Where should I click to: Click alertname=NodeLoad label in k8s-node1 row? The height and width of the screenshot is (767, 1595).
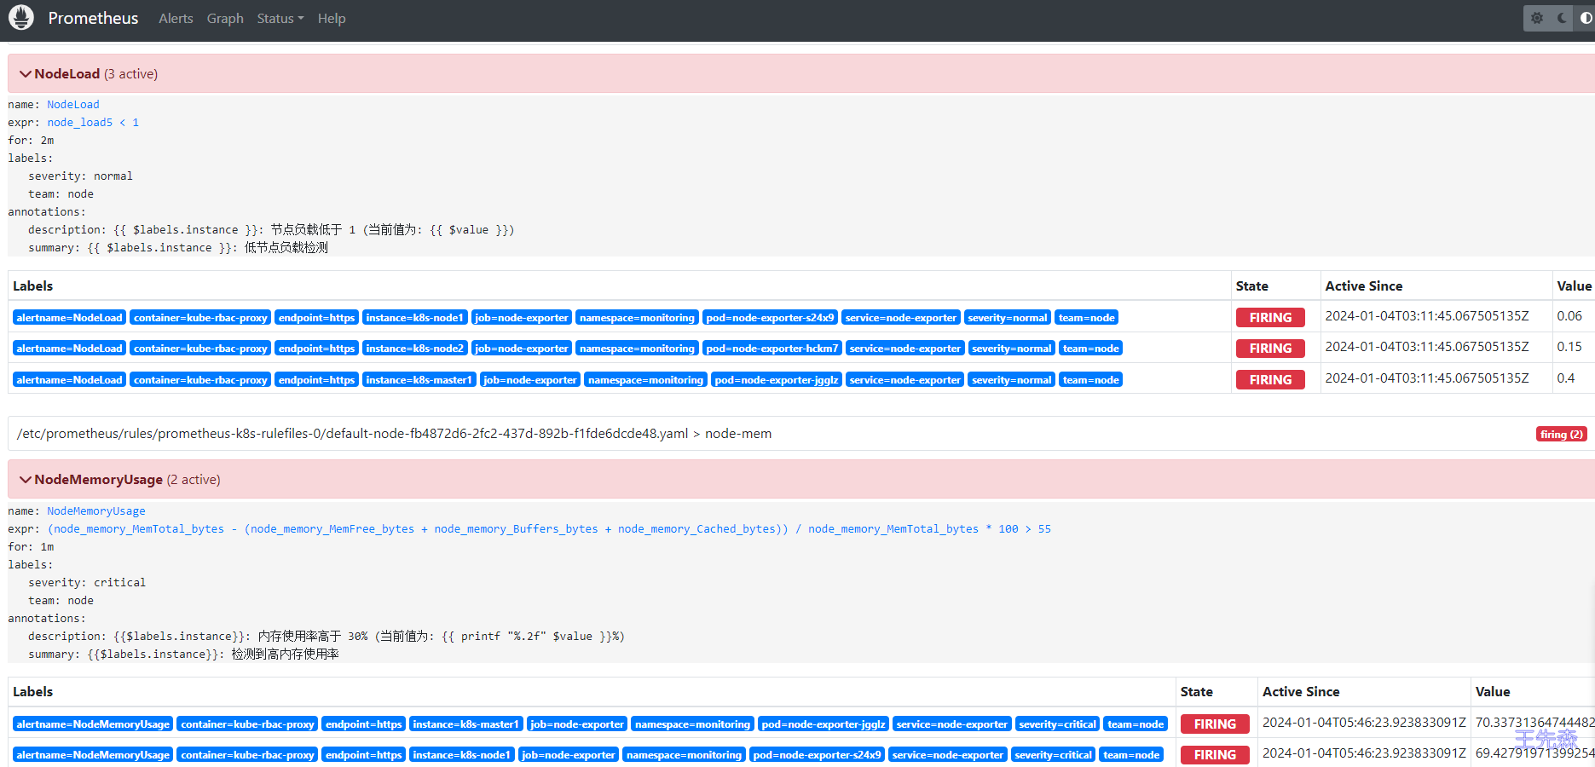coord(69,318)
